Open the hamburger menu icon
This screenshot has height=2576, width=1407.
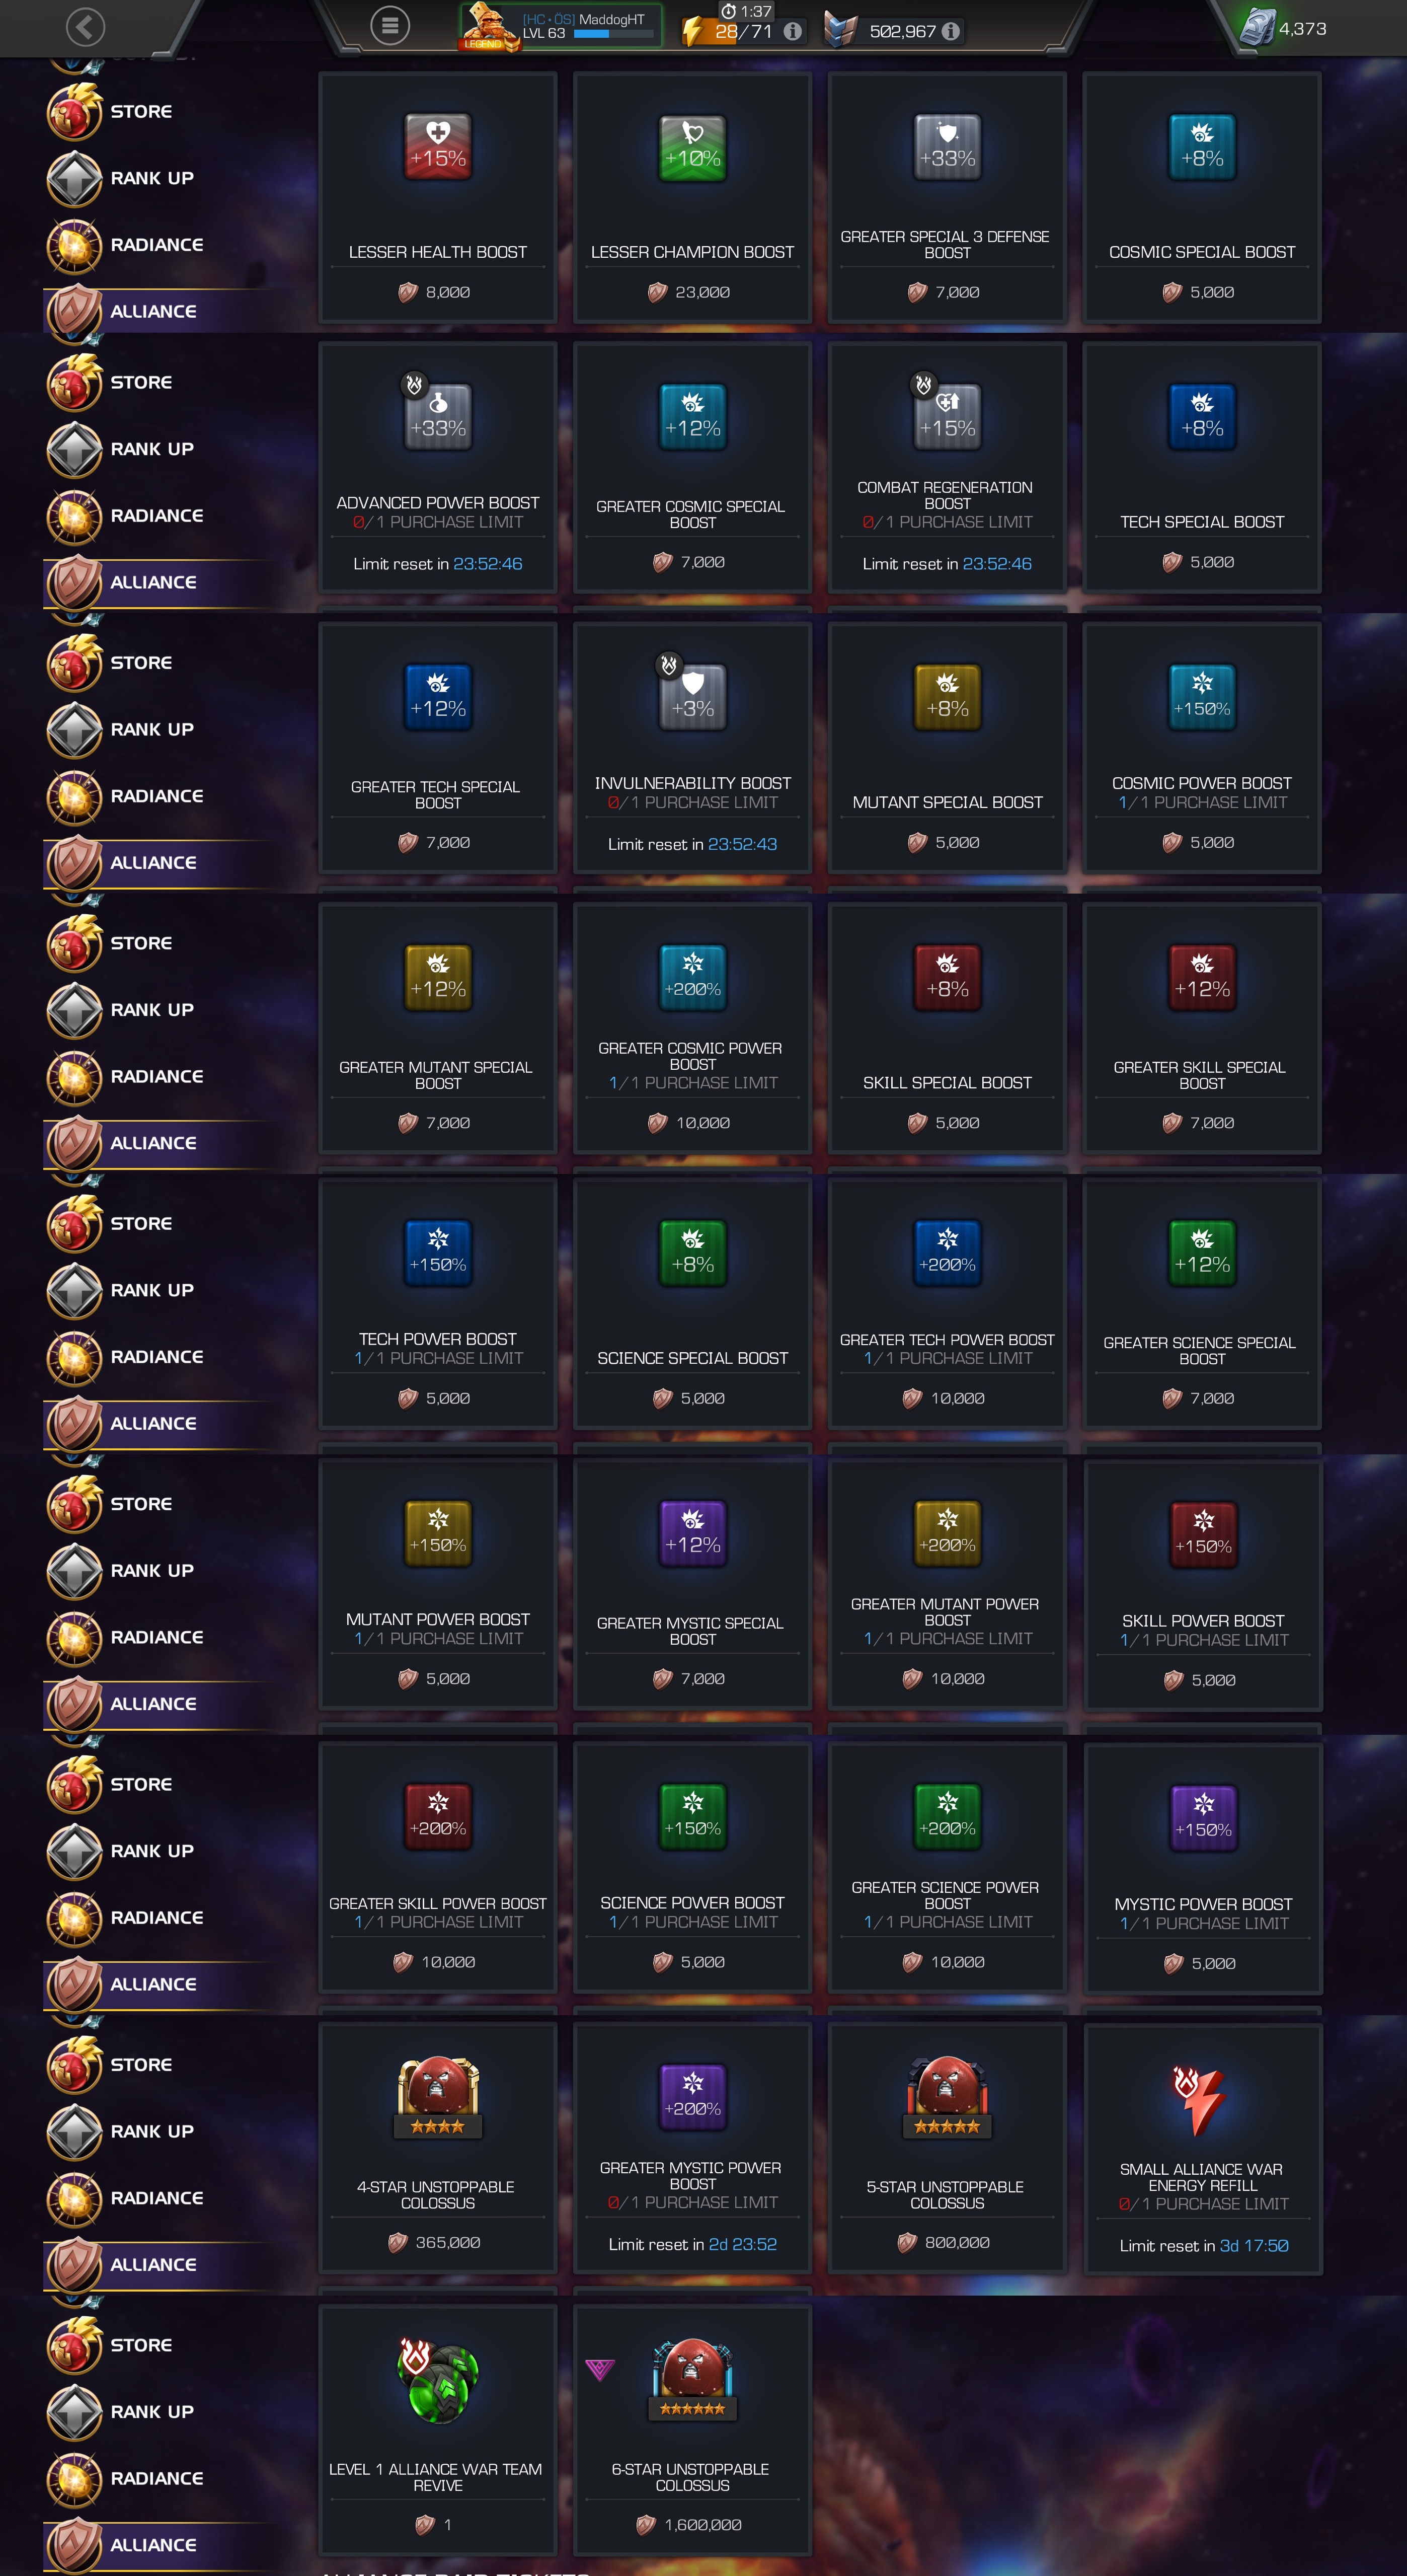click(x=389, y=26)
